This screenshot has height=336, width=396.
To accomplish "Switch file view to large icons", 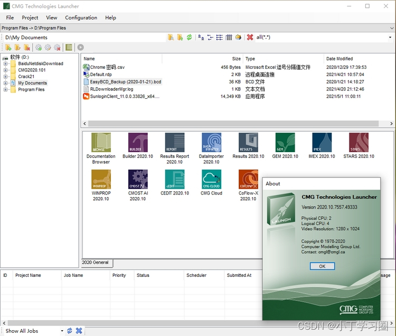I will (x=201, y=38).
